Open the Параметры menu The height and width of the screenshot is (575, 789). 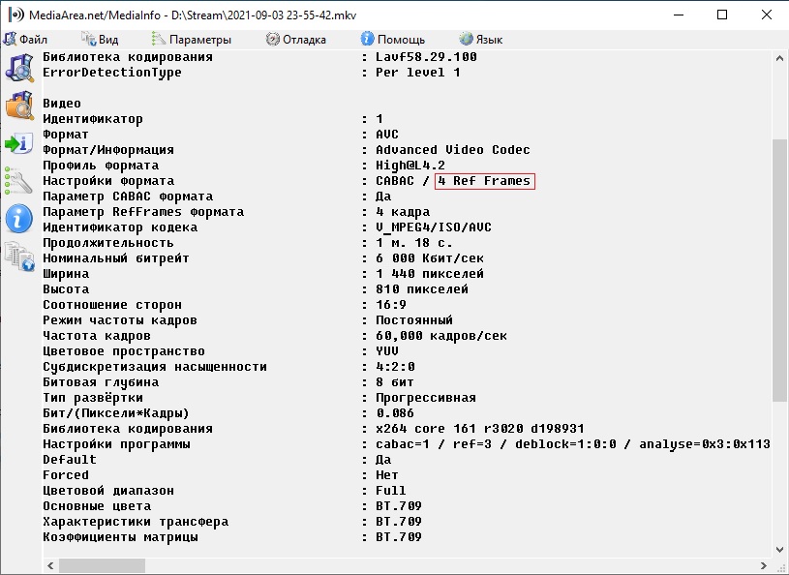192,40
